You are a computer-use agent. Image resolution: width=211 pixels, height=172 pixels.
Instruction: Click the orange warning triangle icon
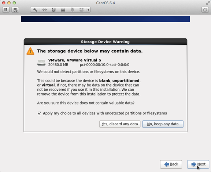[30, 51]
